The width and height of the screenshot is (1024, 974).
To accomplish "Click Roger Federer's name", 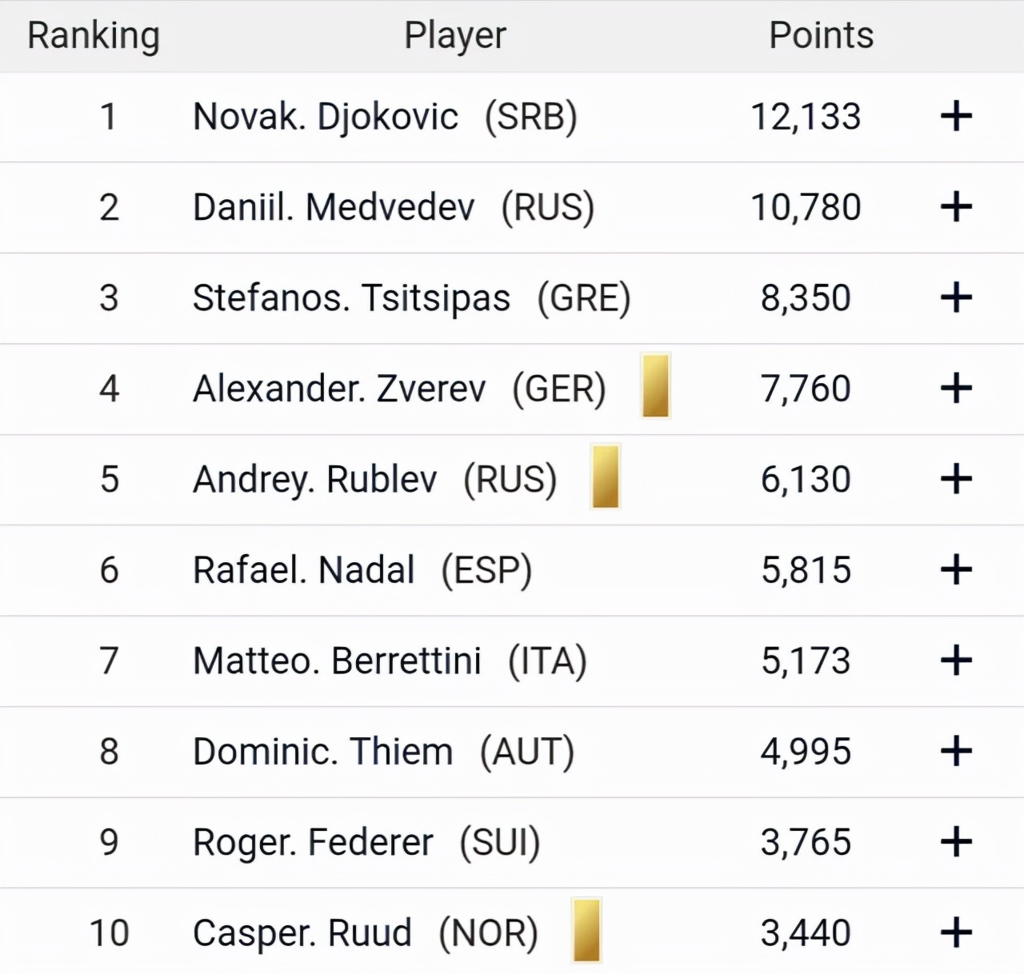I will click(x=313, y=842).
